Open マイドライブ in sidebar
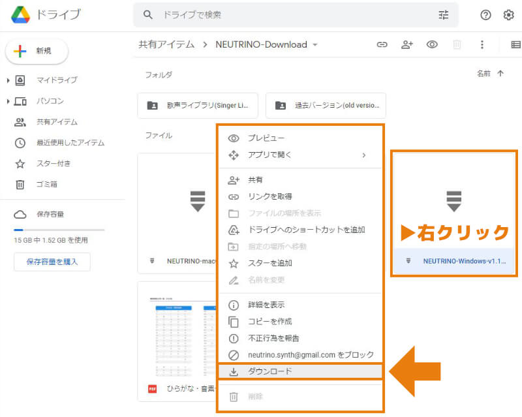 click(57, 80)
